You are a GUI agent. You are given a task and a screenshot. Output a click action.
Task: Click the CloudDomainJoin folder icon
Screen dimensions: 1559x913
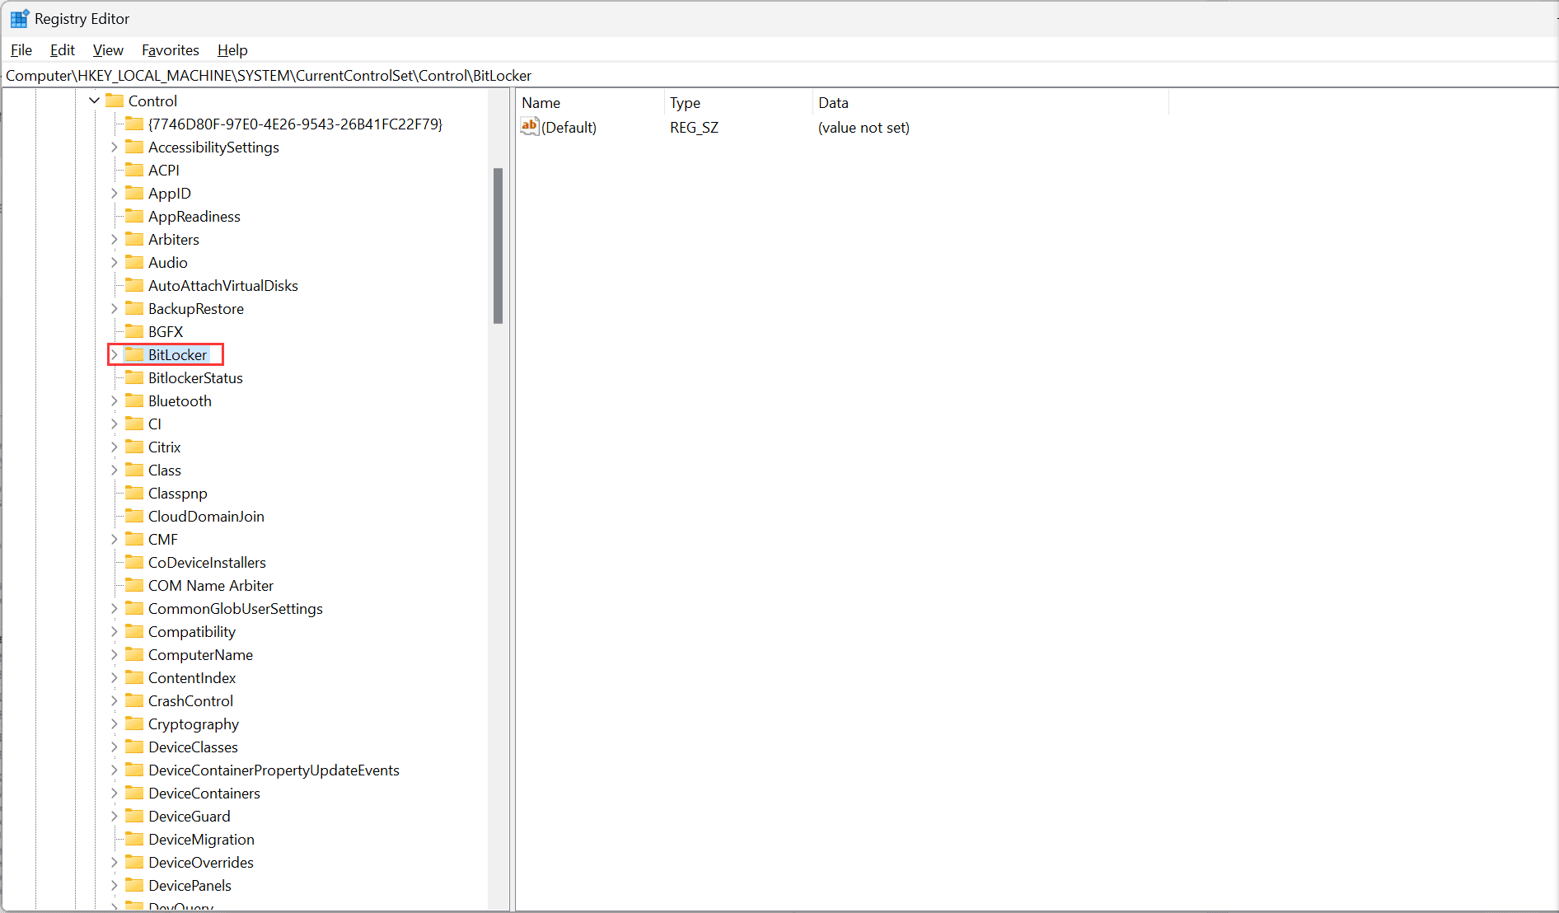tap(134, 516)
